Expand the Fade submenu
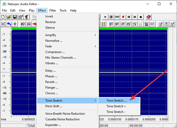177x128 pixels. (x=68, y=46)
